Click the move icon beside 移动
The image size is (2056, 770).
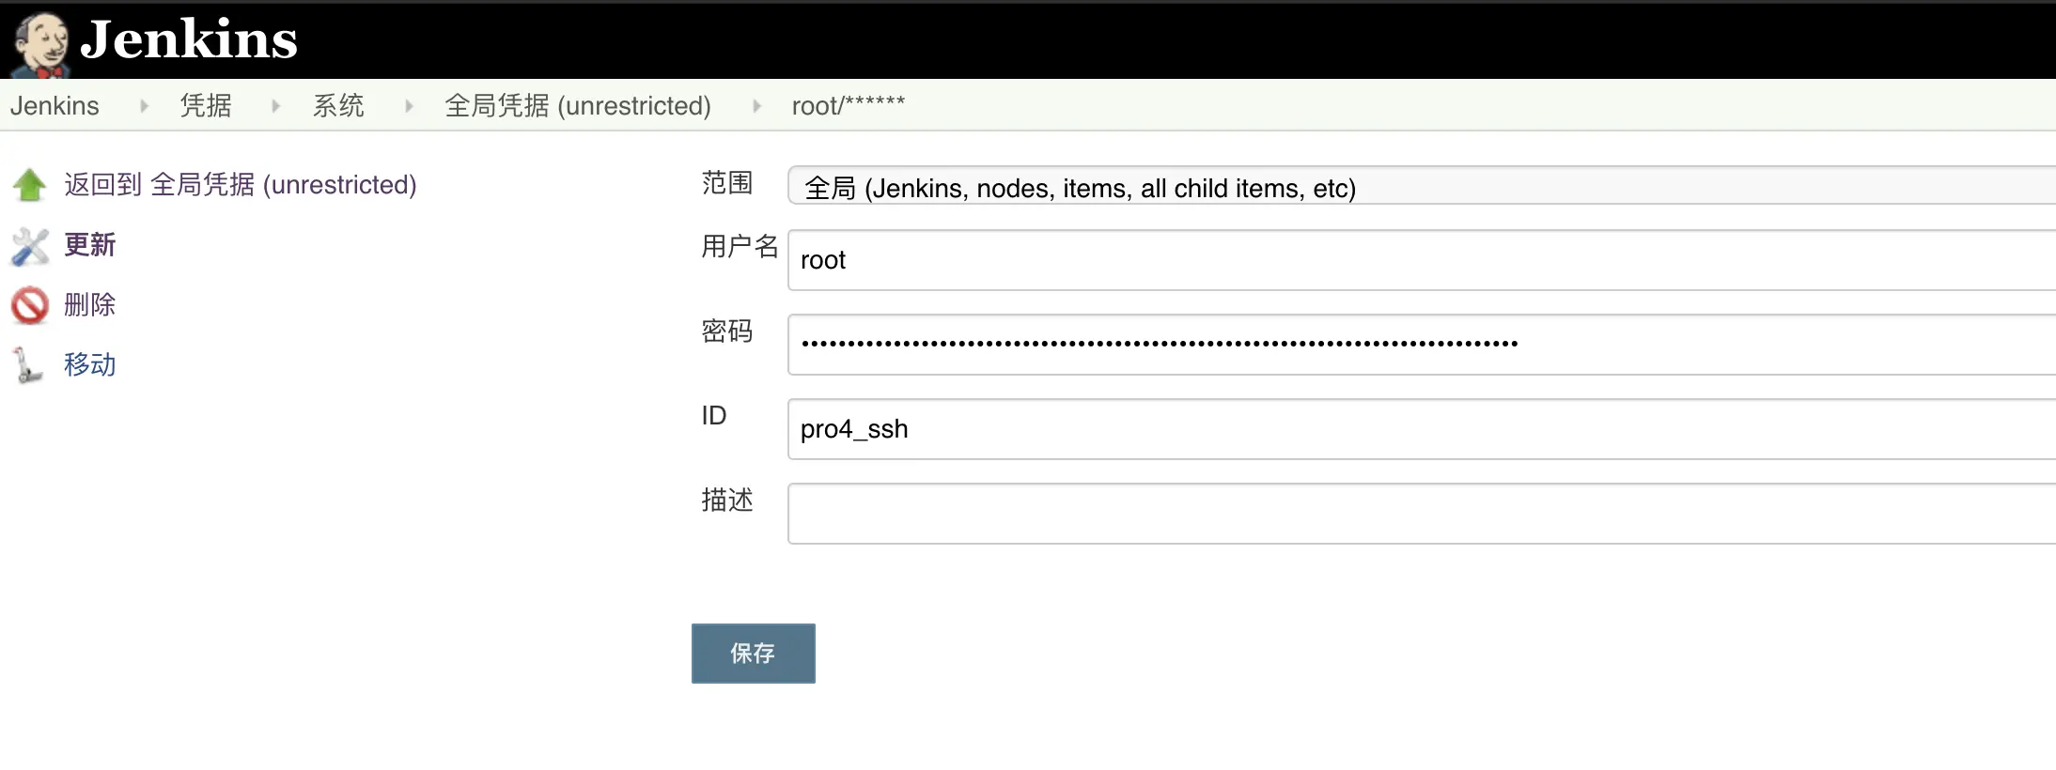click(x=27, y=365)
